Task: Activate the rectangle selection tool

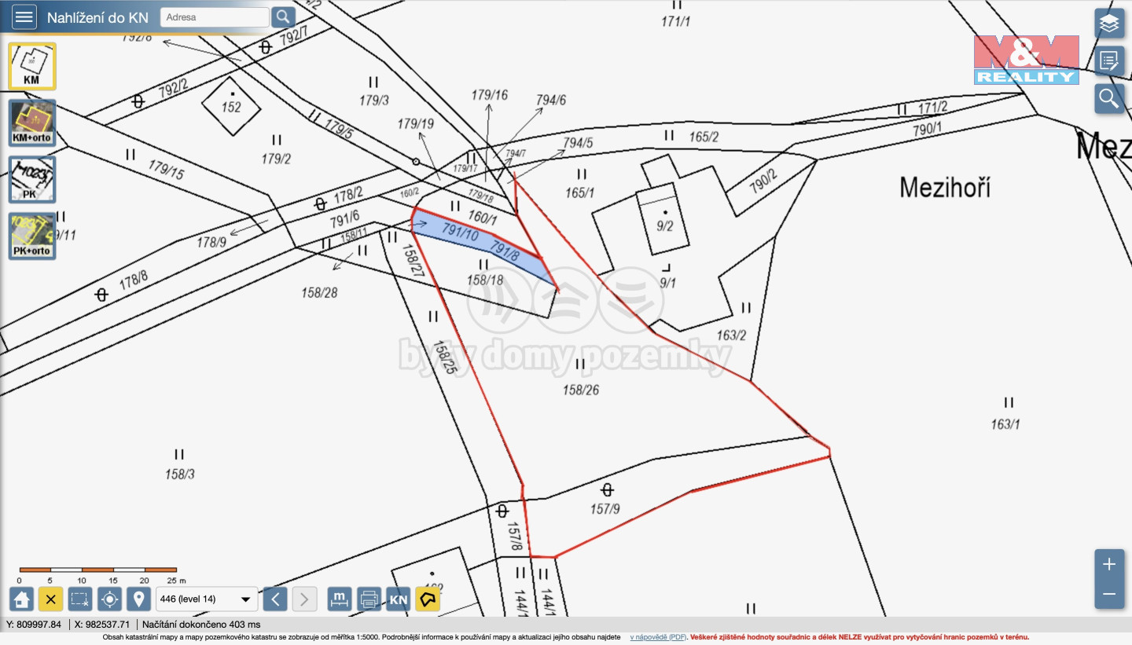Action: (x=79, y=599)
